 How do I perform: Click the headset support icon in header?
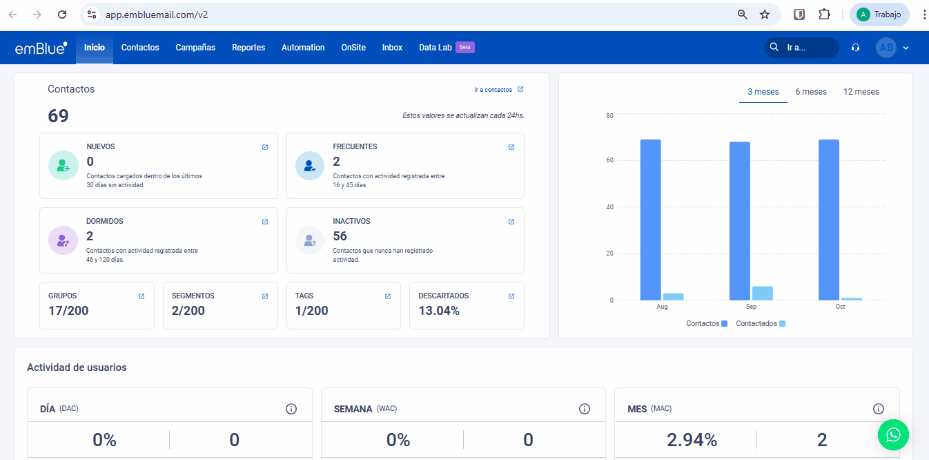point(856,48)
